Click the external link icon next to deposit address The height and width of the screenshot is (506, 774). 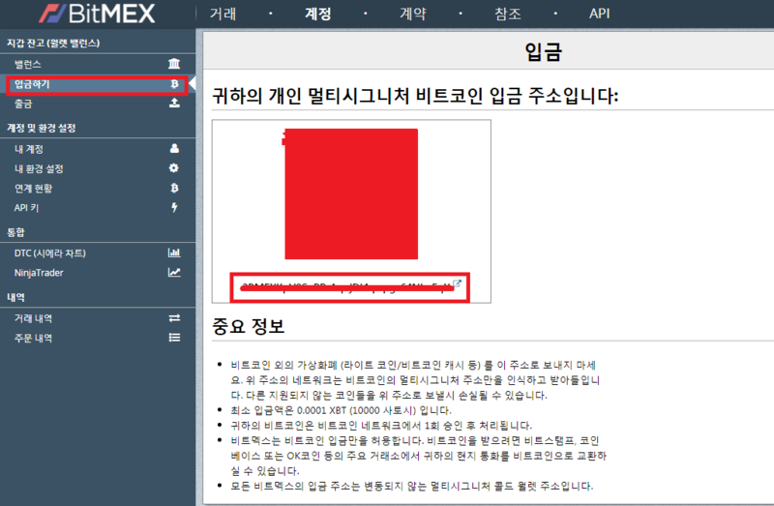coord(457,283)
